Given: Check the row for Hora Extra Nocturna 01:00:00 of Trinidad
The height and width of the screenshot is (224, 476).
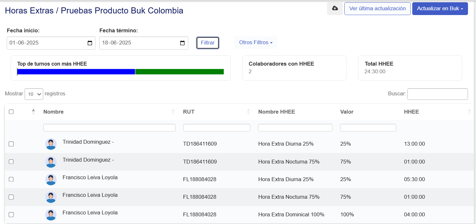Looking at the screenshot, I should (11, 162).
